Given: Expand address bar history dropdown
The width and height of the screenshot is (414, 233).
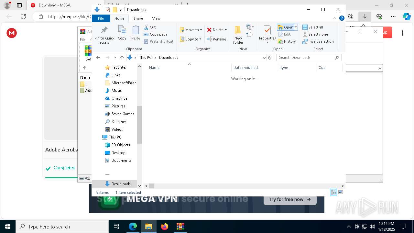Looking at the screenshot, I should [x=264, y=58].
